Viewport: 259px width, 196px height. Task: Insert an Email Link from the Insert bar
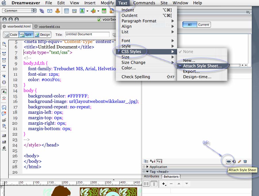pyautogui.click(x=49, y=11)
